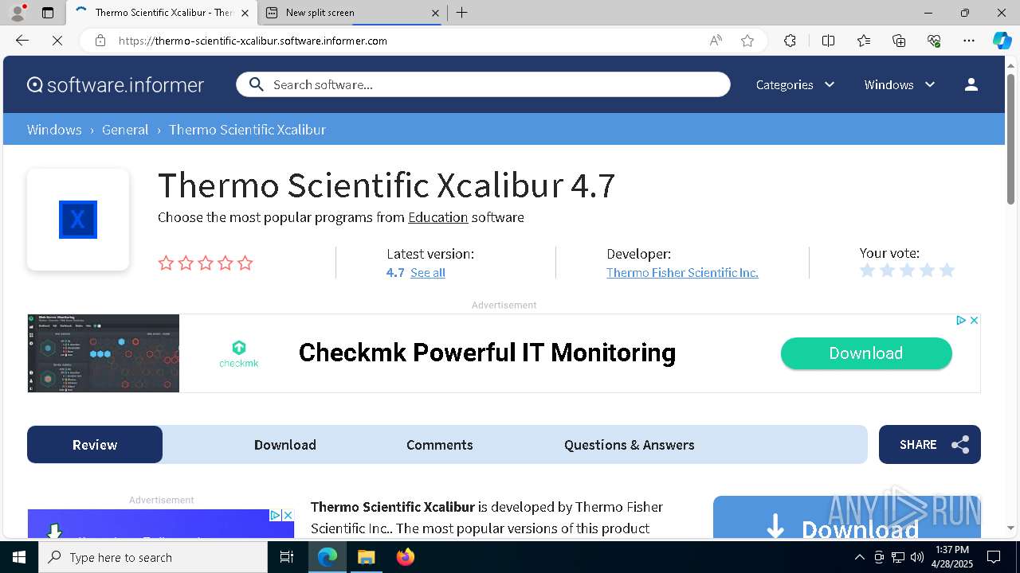Open the Collections icon

[899, 41]
